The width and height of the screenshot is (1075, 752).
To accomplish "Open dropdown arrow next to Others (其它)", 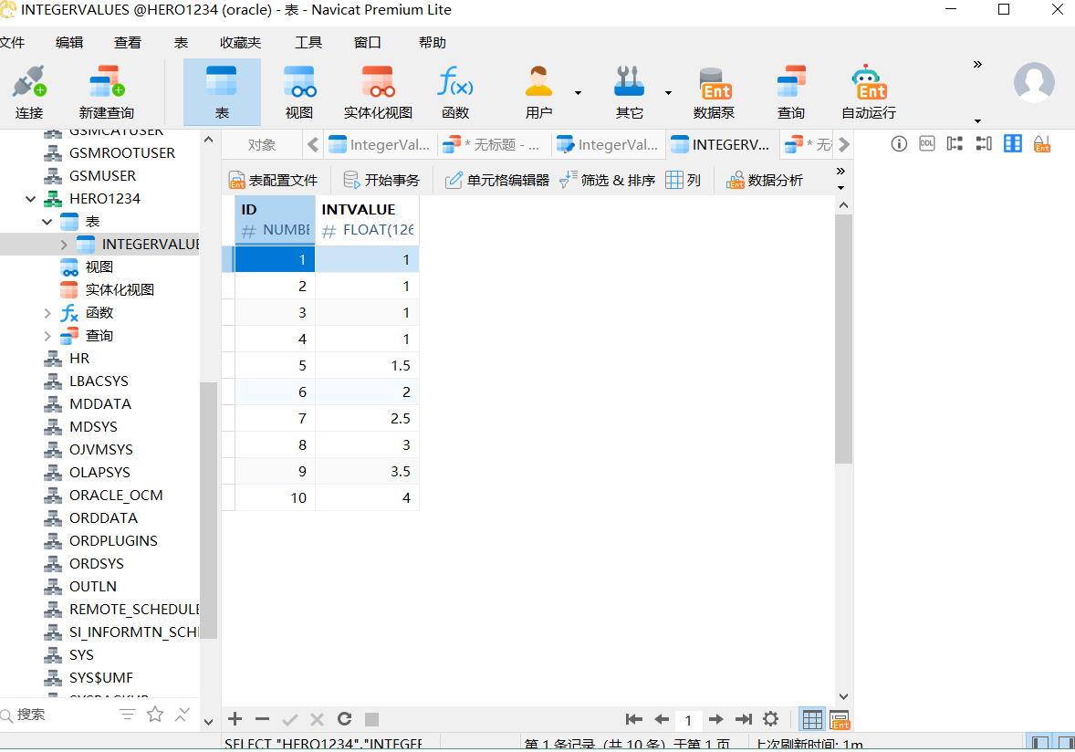I will pos(668,92).
